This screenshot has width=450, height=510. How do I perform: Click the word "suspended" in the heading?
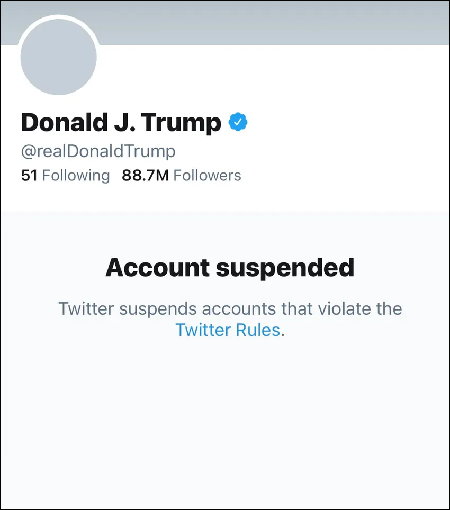coord(285,268)
